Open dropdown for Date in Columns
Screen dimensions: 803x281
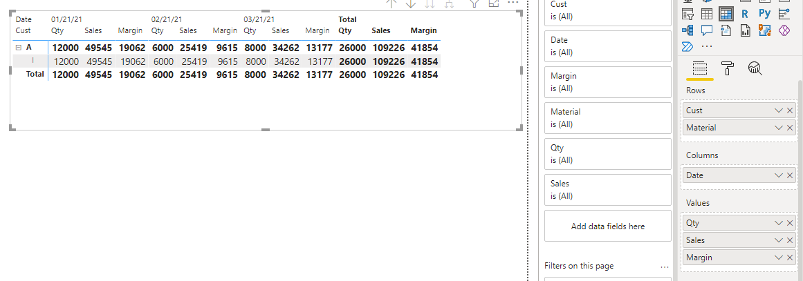coord(779,175)
